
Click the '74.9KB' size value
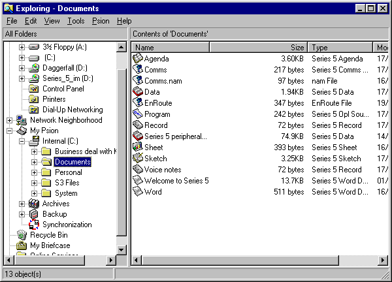(x=292, y=136)
